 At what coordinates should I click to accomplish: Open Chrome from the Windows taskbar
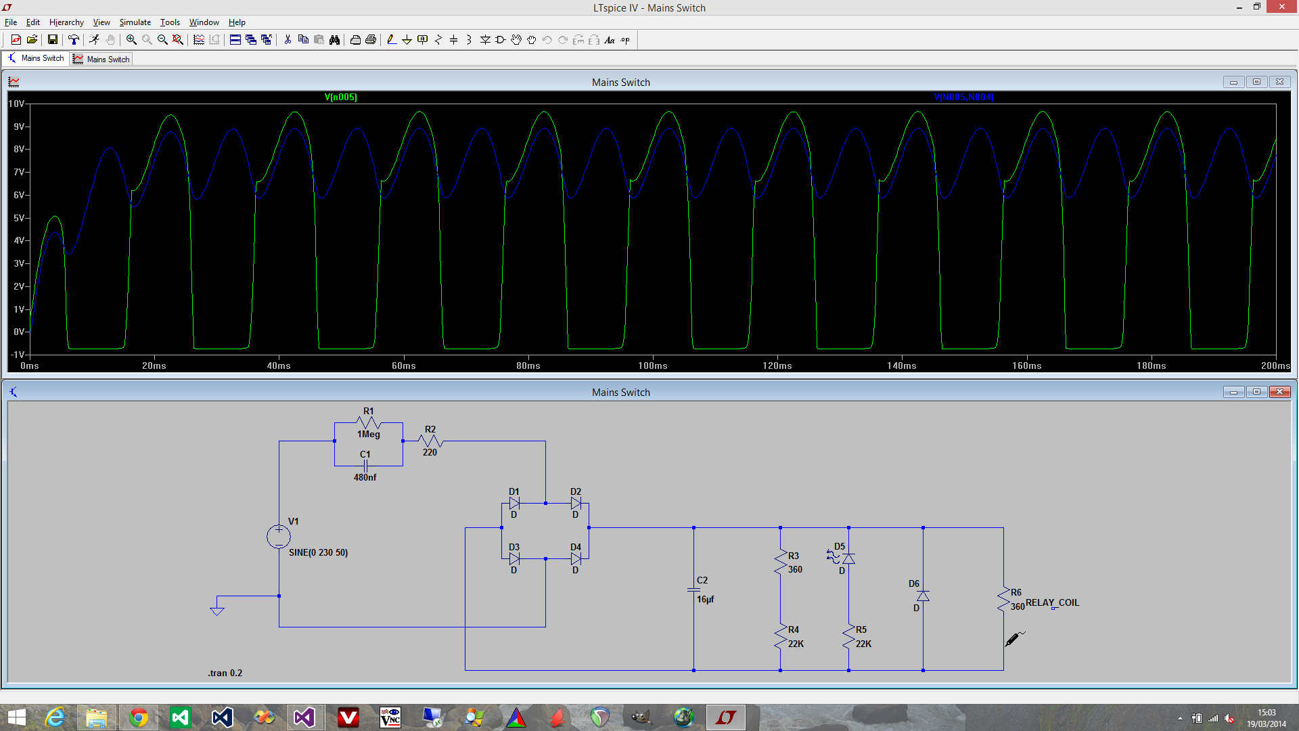click(139, 717)
